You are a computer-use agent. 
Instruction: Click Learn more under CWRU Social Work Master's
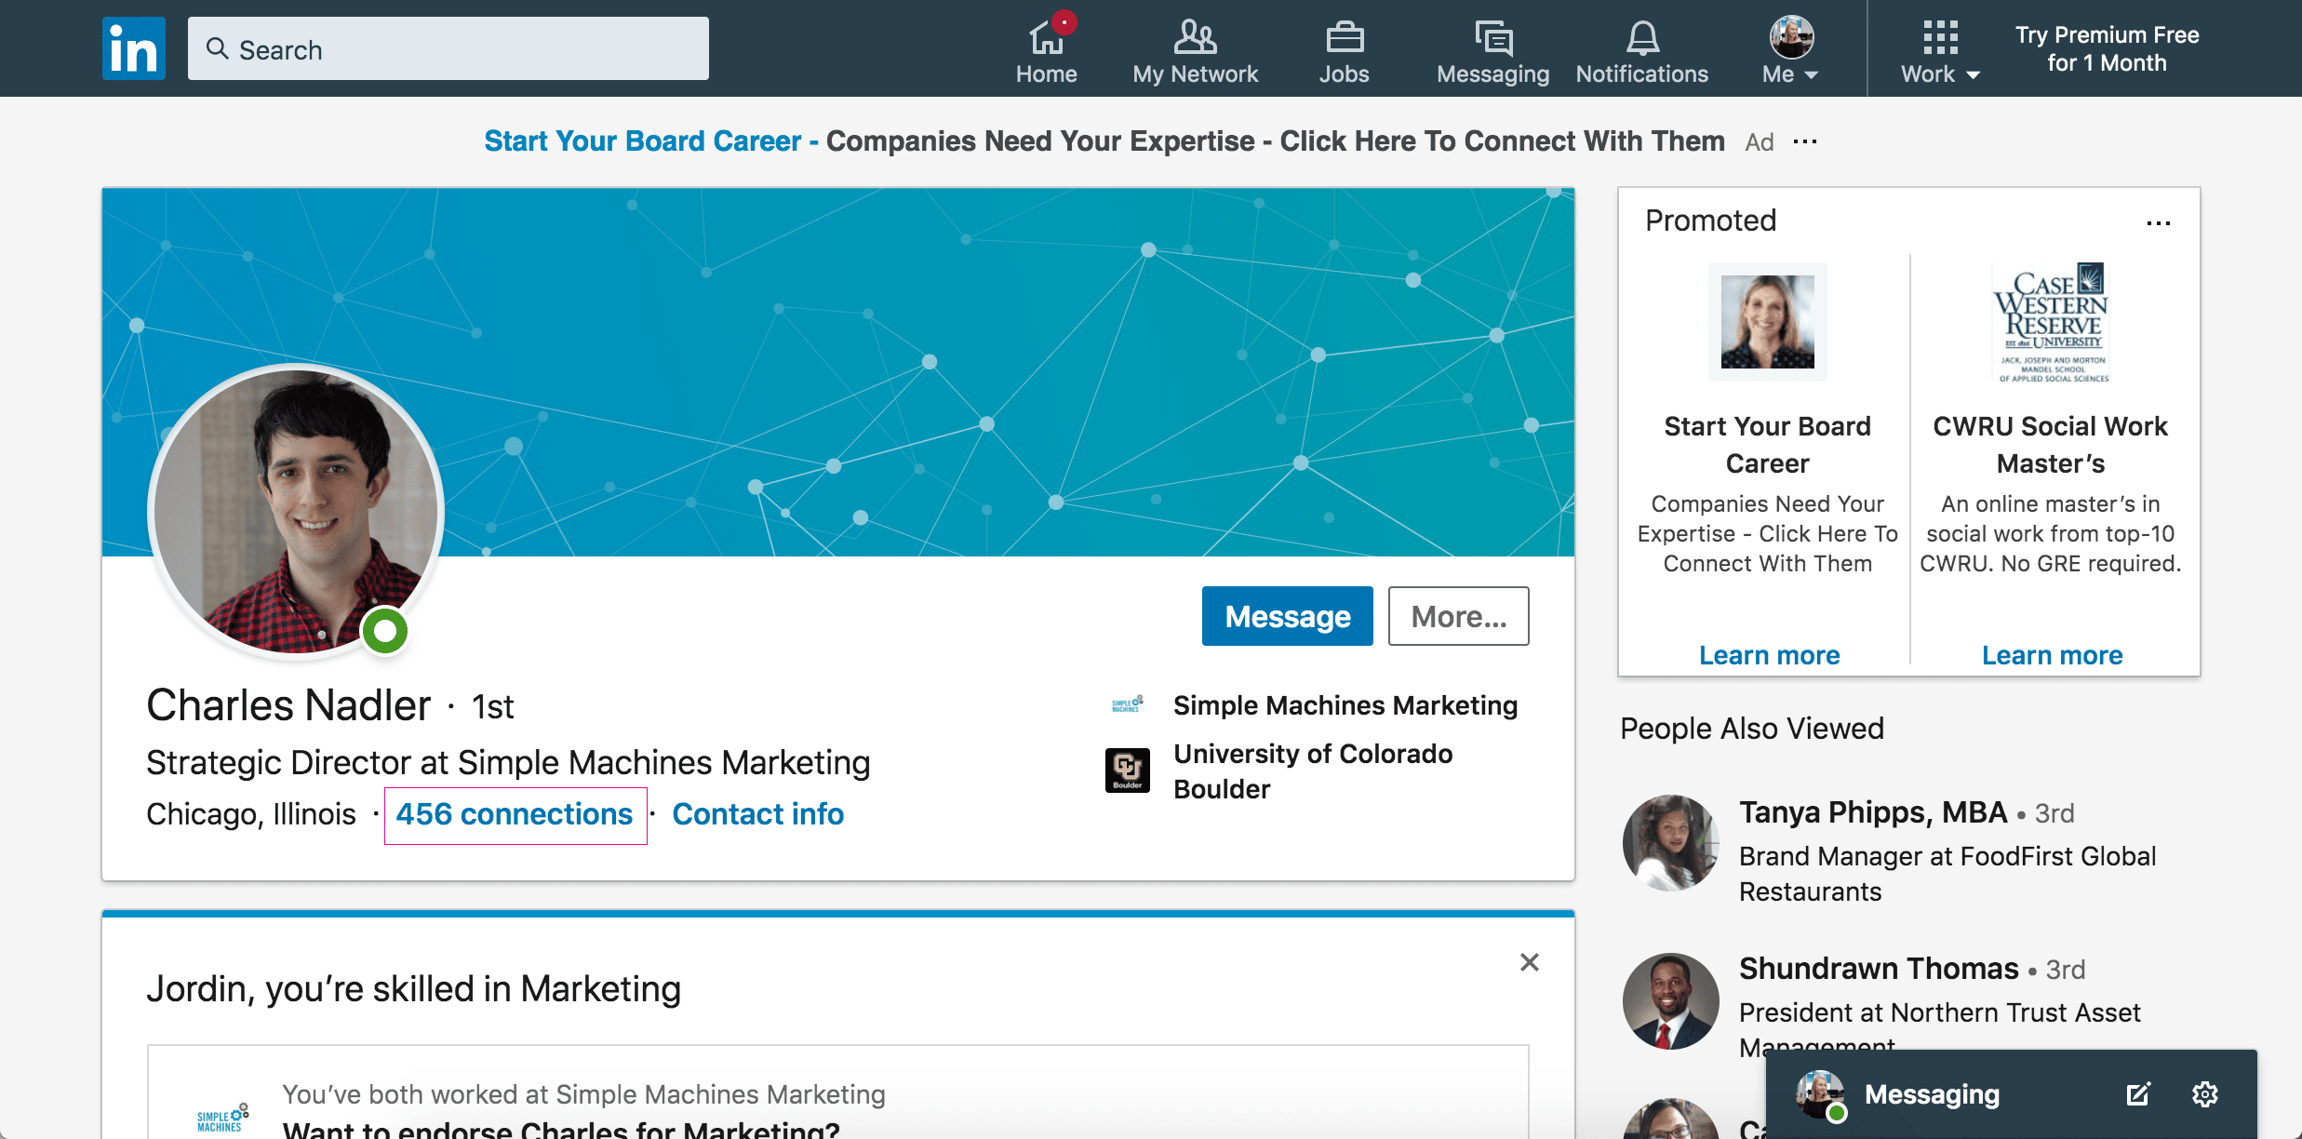point(2053,655)
